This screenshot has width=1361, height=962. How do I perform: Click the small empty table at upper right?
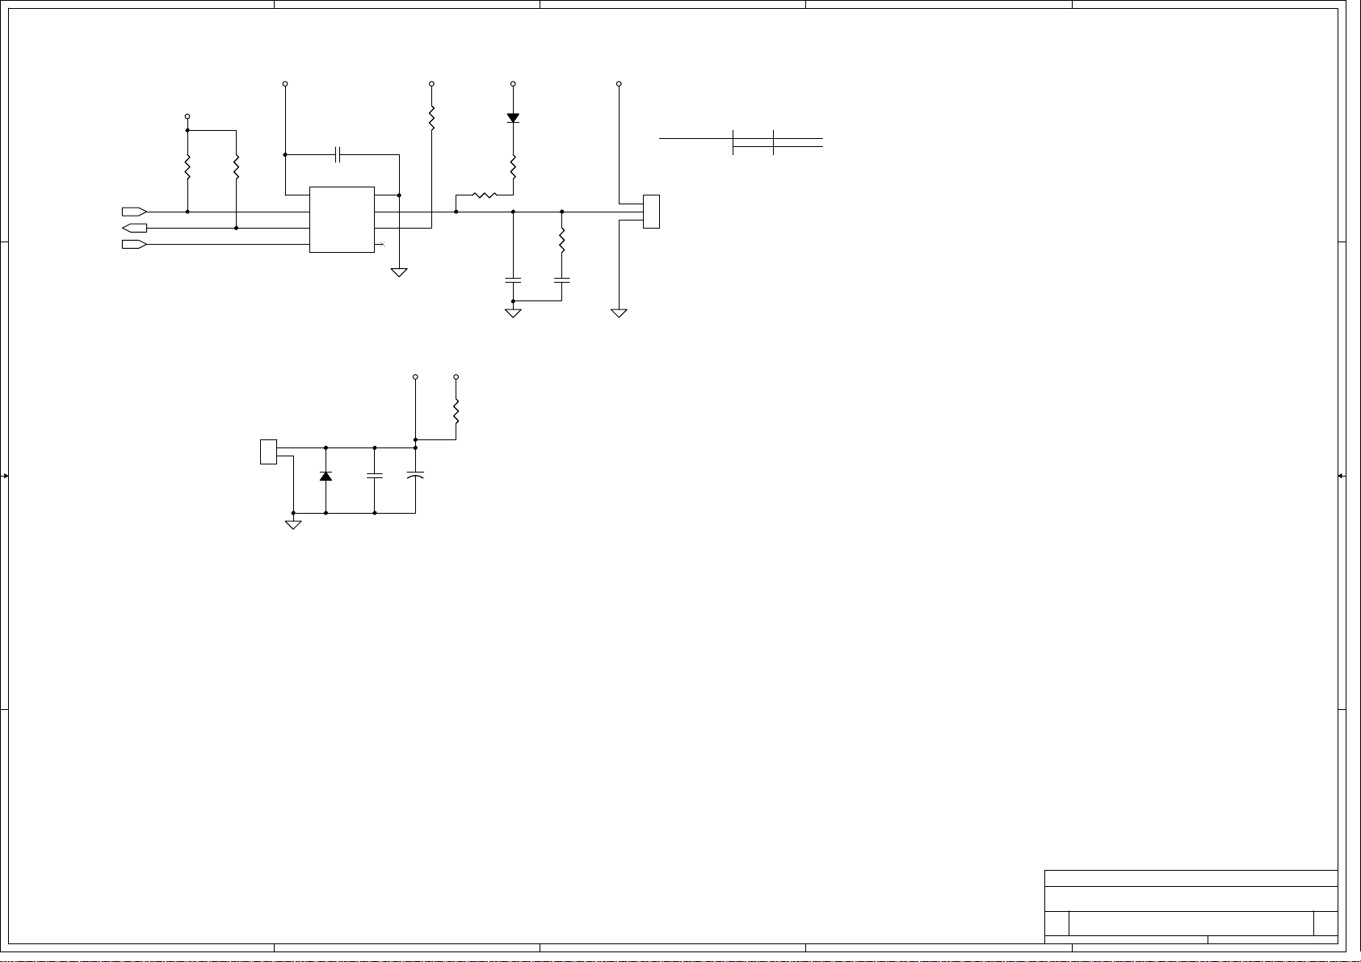741,142
